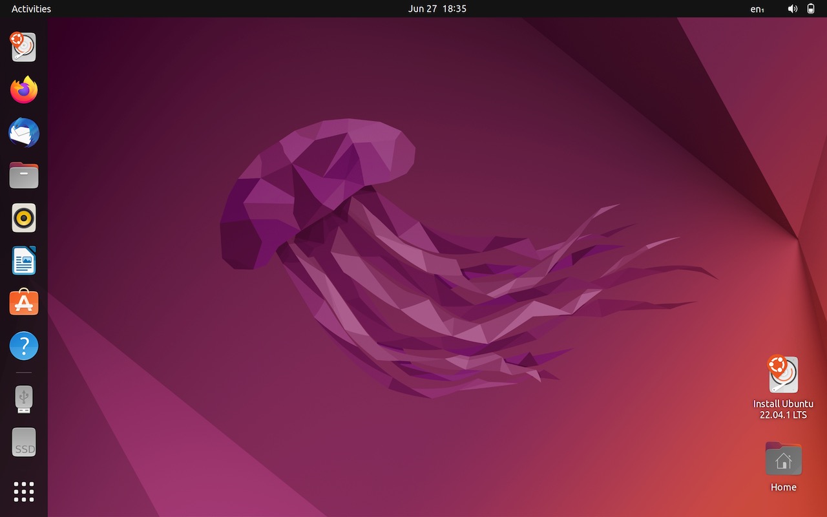Open the clock showing Jun 27 18:35

pos(437,8)
